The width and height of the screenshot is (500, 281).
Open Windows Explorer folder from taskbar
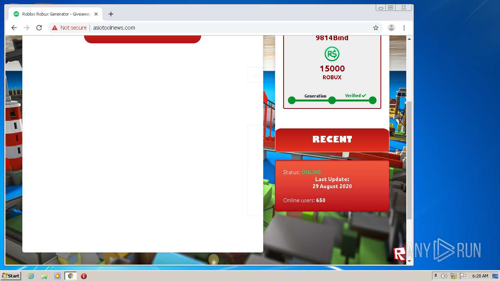(x=44, y=276)
